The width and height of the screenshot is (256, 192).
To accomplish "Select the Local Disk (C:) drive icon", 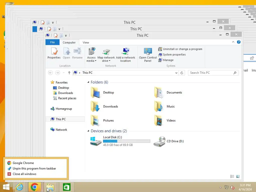I will point(96,141).
